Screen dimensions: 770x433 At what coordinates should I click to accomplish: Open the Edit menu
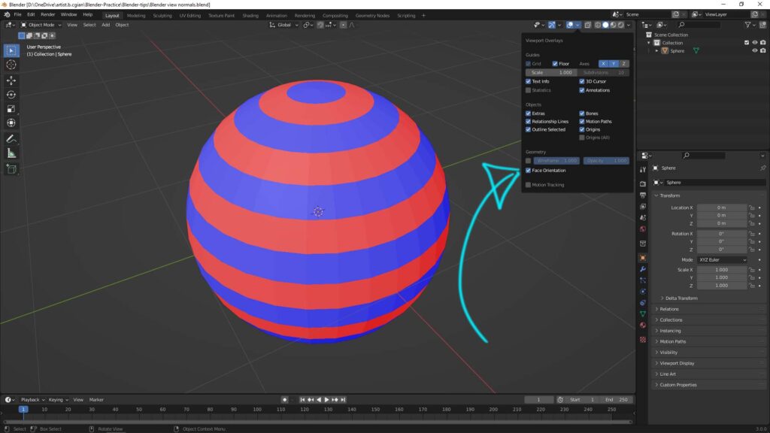tap(31, 15)
